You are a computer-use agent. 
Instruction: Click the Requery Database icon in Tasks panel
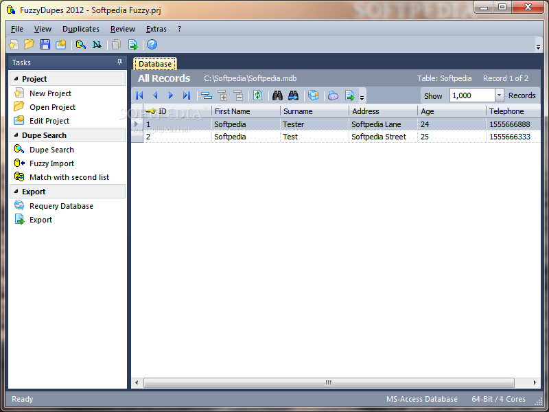coord(19,205)
